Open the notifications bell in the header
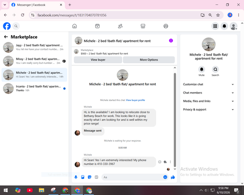This screenshot has height=195, width=244. coord(224,26)
